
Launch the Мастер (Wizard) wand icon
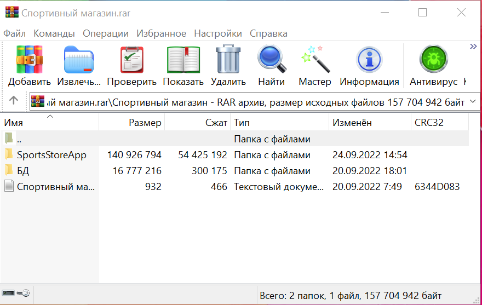pyautogui.click(x=315, y=59)
